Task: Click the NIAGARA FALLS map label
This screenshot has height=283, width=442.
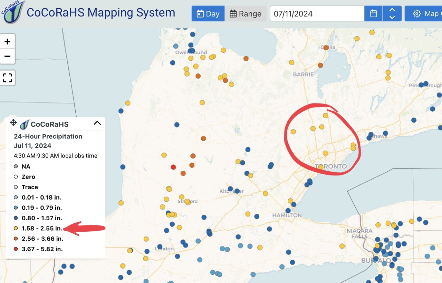Action: pyautogui.click(x=359, y=233)
